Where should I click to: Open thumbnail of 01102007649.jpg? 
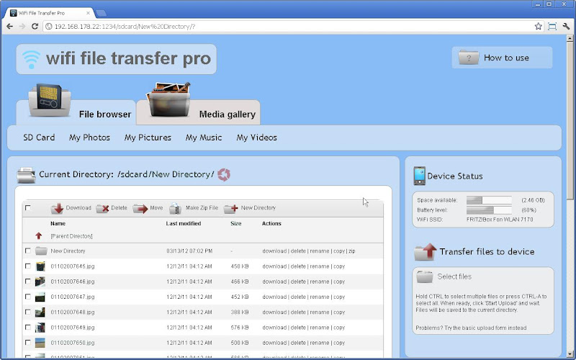pyautogui.click(x=40, y=328)
